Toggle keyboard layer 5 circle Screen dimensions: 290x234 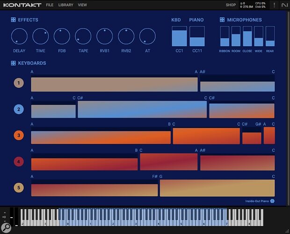pyautogui.click(x=19, y=187)
